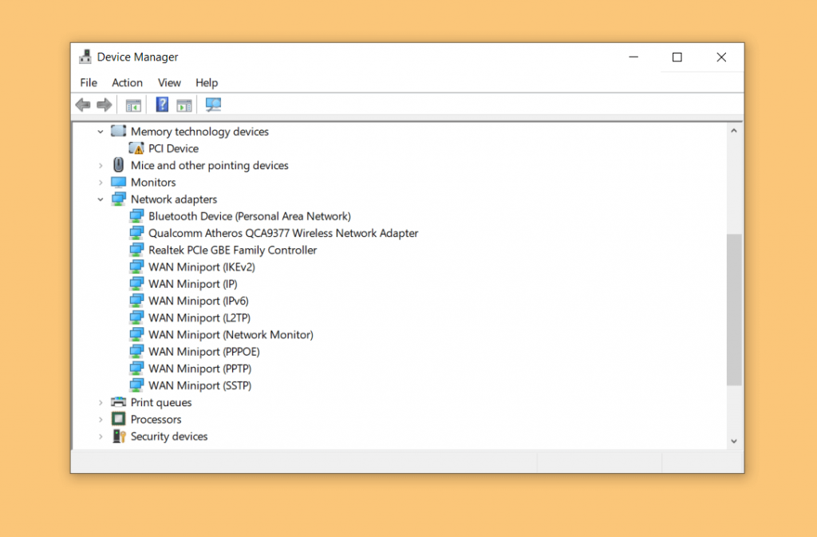
Task: Click the scrollbar up arrow
Action: tap(734, 131)
